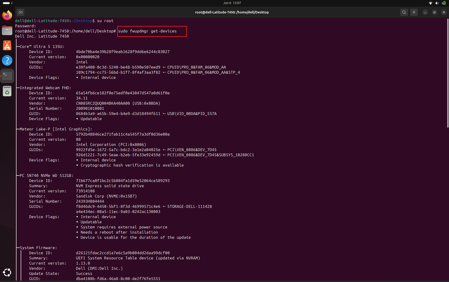Click NVMe serial number 24393H804444

(x=90, y=201)
